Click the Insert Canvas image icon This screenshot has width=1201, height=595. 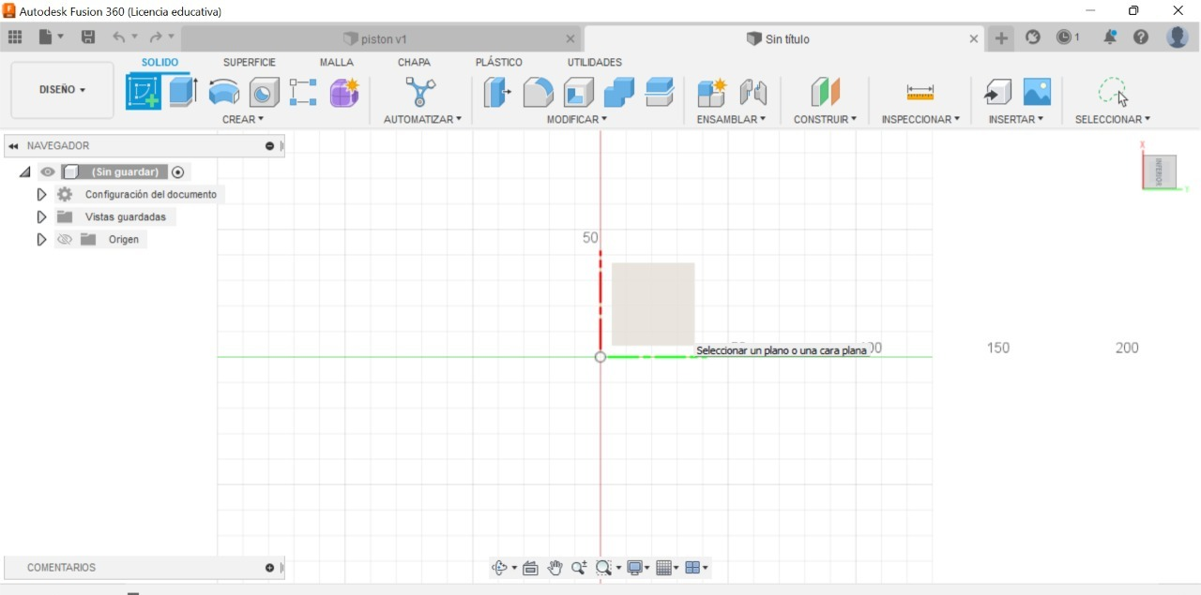pyautogui.click(x=1037, y=92)
